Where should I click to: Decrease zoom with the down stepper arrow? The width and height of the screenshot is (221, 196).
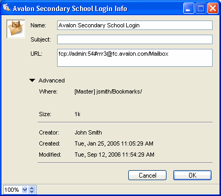tap(32, 191)
